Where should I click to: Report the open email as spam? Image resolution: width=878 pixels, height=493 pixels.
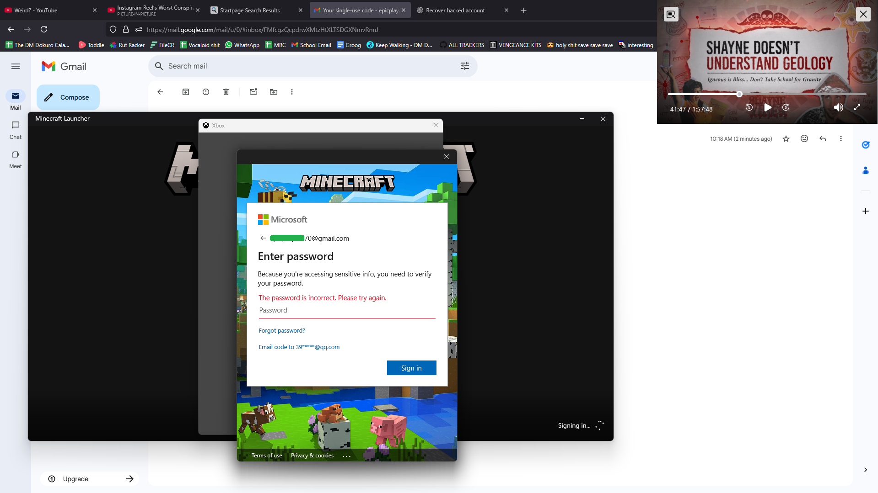pos(206,92)
